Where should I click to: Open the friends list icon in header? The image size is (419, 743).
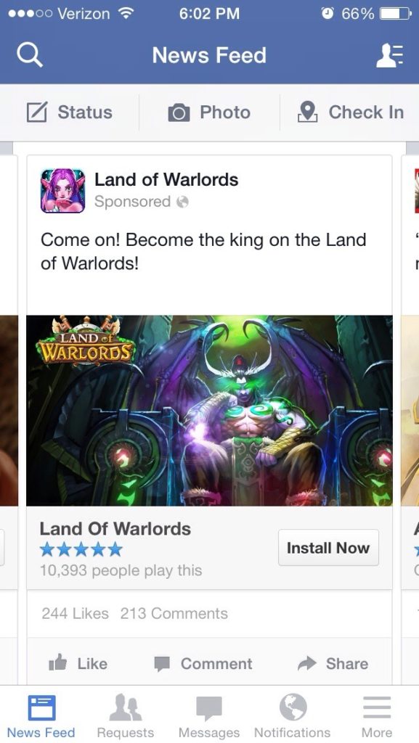tap(390, 55)
